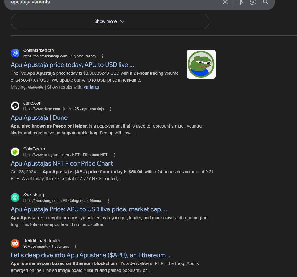Clear the search box with the X icon
Image resolution: width=297 pixels, height=277 pixels.
(x=225, y=2)
